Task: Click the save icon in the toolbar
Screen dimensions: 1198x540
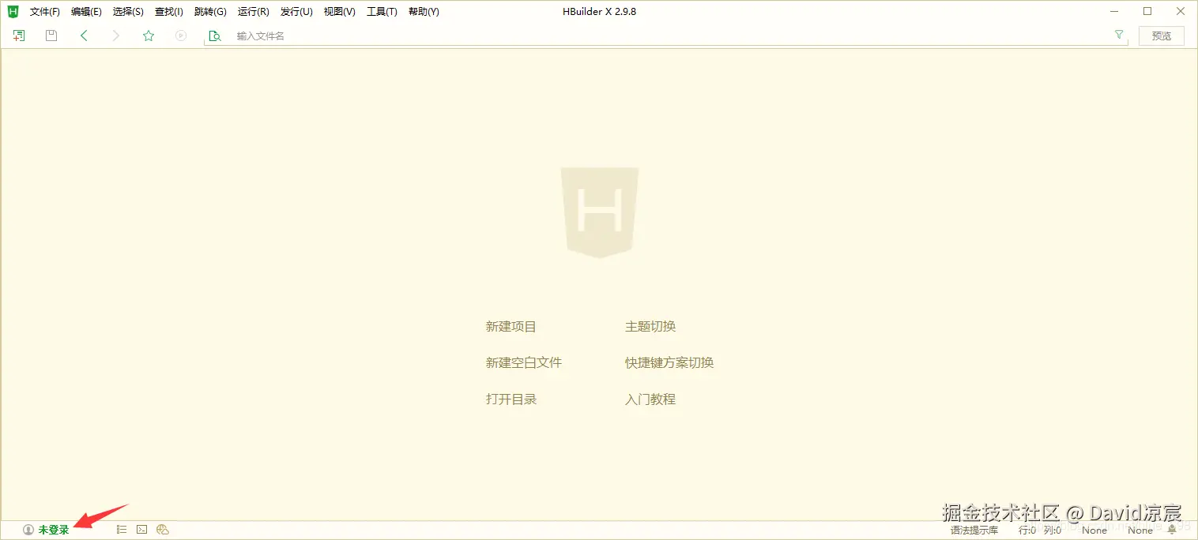Action: (x=51, y=35)
